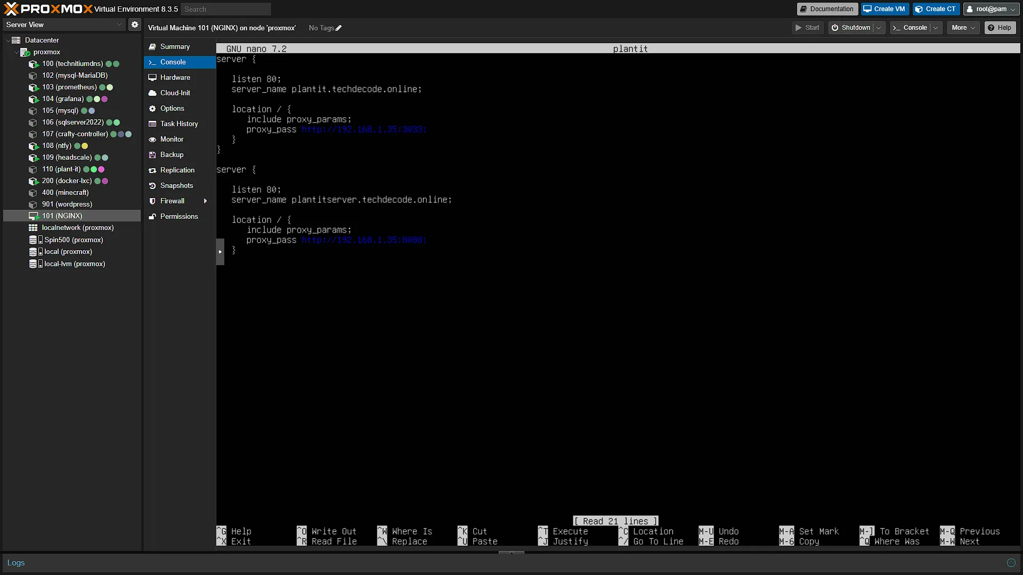Click the Help button

click(1000, 28)
